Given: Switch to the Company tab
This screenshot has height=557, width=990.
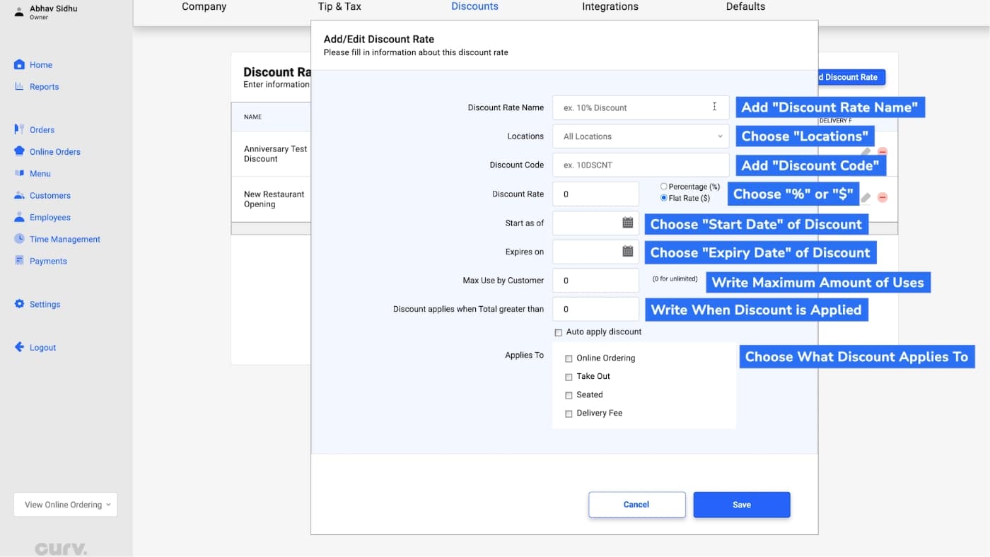Looking at the screenshot, I should pyautogui.click(x=204, y=6).
